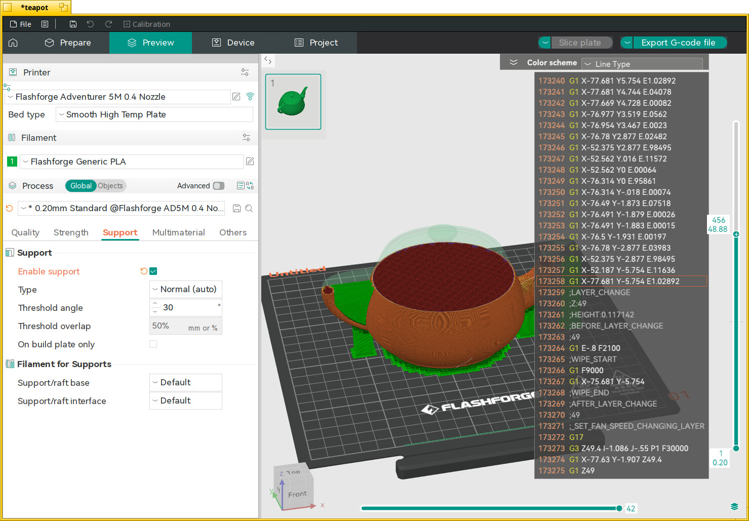Edit the Flashforge Adventurer printer preset
This screenshot has height=521, width=749.
[x=236, y=96]
